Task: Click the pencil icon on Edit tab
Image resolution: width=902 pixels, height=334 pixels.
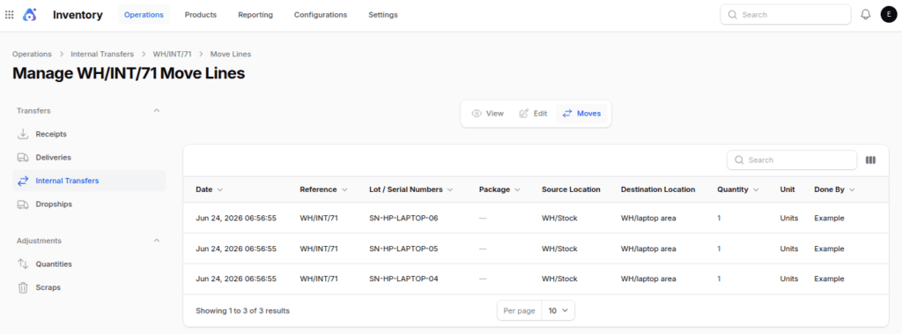Action: tap(524, 114)
